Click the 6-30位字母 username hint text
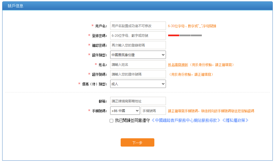Image resolution: width=275 pixels, height=164 pixels. coord(192,25)
